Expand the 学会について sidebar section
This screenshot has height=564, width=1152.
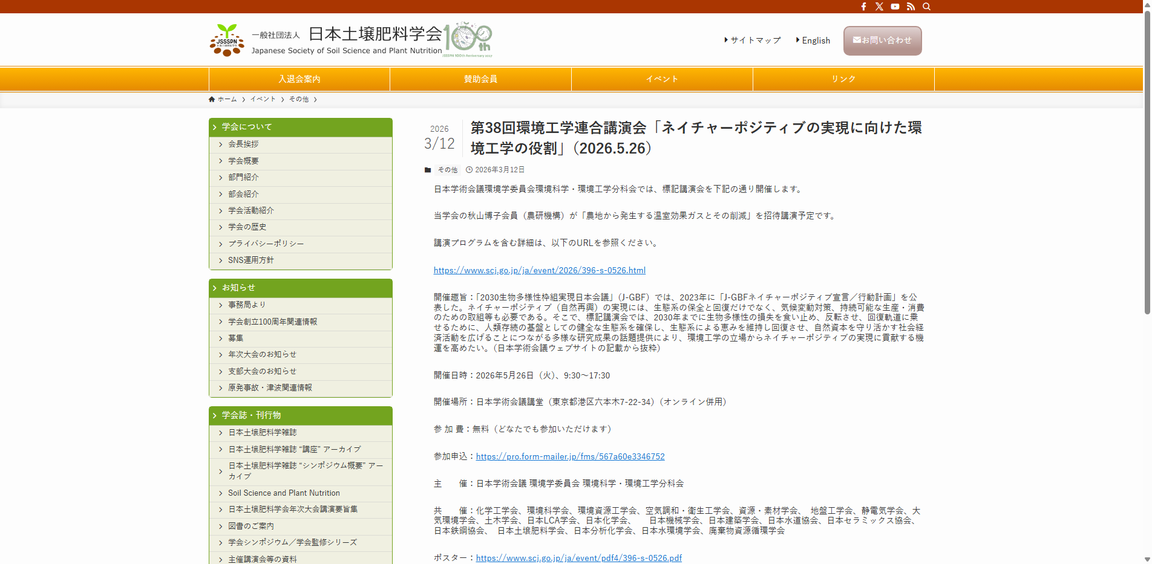[x=301, y=127]
